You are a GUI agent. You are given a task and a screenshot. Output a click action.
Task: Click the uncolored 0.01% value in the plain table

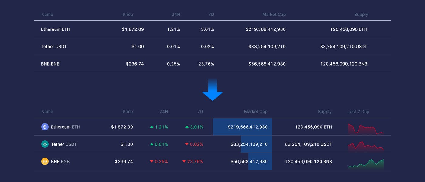(174, 47)
